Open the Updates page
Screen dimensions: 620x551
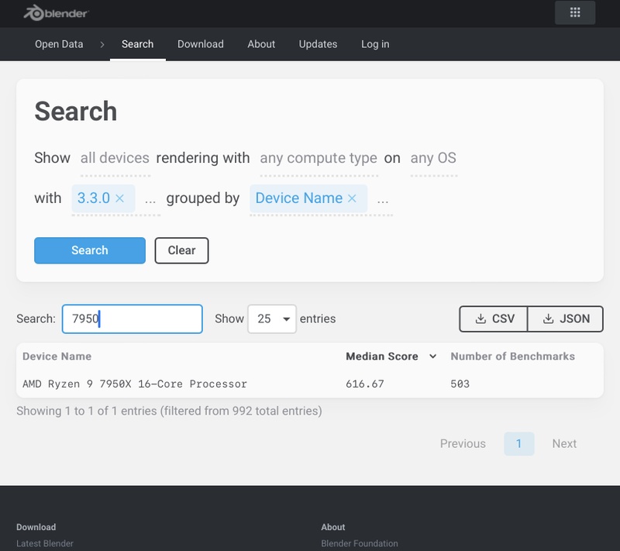coord(318,44)
